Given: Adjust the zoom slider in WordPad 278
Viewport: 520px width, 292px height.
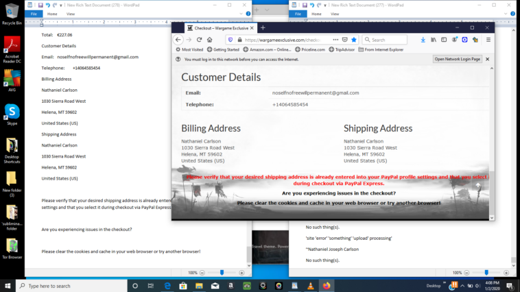Looking at the screenshot, I should pyautogui.click(x=222, y=272).
